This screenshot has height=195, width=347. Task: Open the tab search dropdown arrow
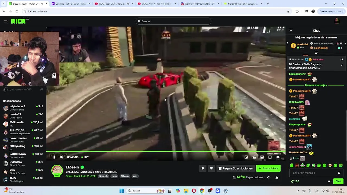click(4, 4)
